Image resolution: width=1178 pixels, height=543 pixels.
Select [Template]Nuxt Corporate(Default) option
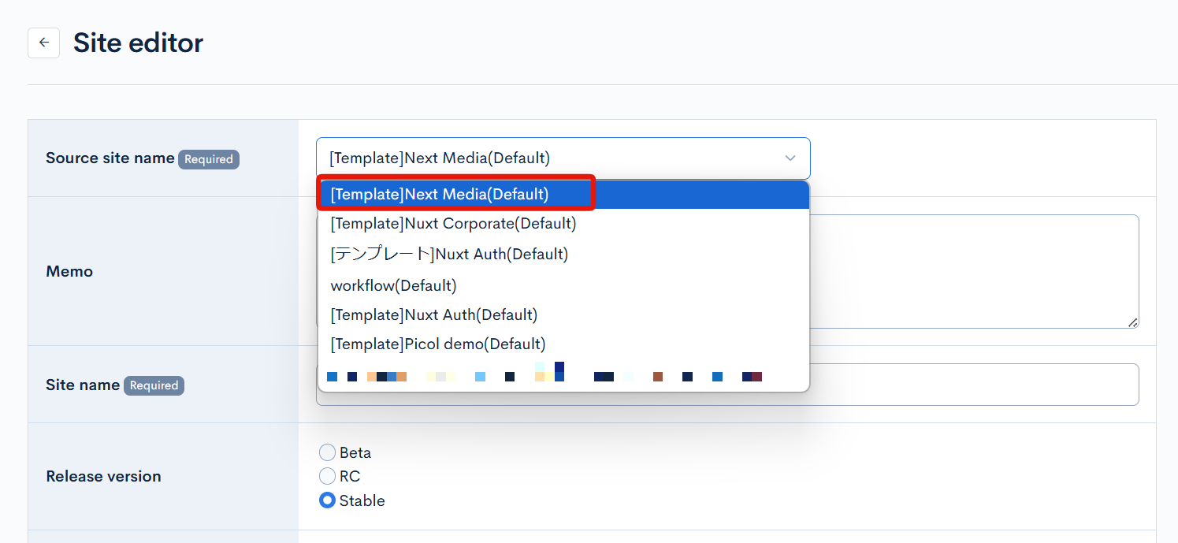point(453,224)
